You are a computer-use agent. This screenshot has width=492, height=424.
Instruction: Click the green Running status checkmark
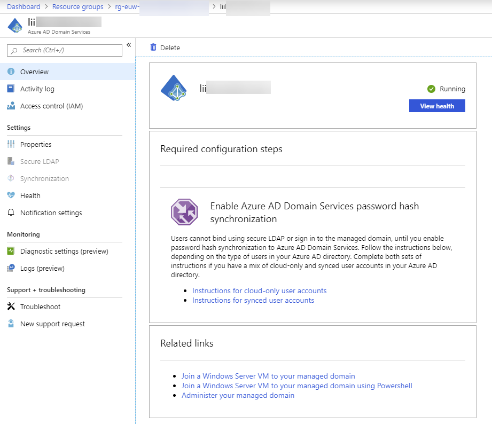coord(432,89)
